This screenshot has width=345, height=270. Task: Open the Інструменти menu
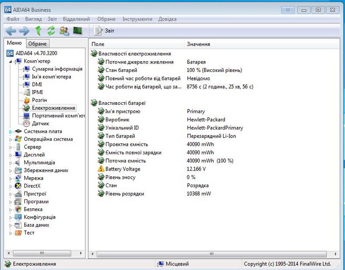(x=137, y=19)
